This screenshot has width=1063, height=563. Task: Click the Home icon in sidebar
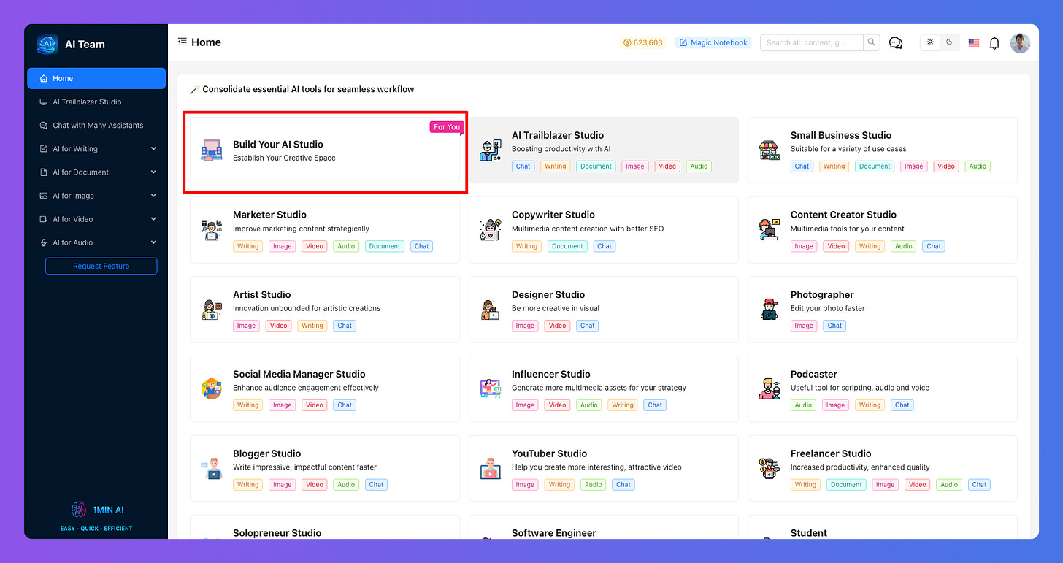tap(44, 78)
